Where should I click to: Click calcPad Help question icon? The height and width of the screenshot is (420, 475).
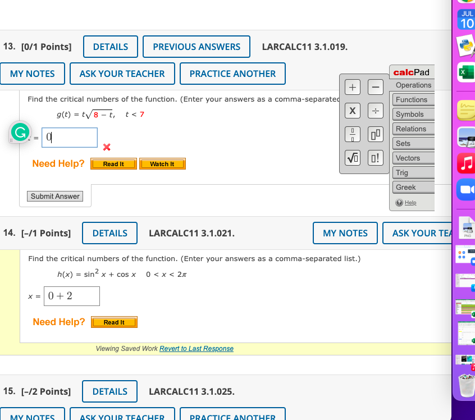[399, 203]
